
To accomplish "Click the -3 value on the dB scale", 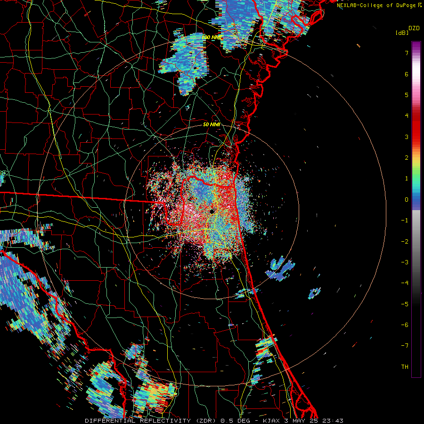I will point(405,262).
